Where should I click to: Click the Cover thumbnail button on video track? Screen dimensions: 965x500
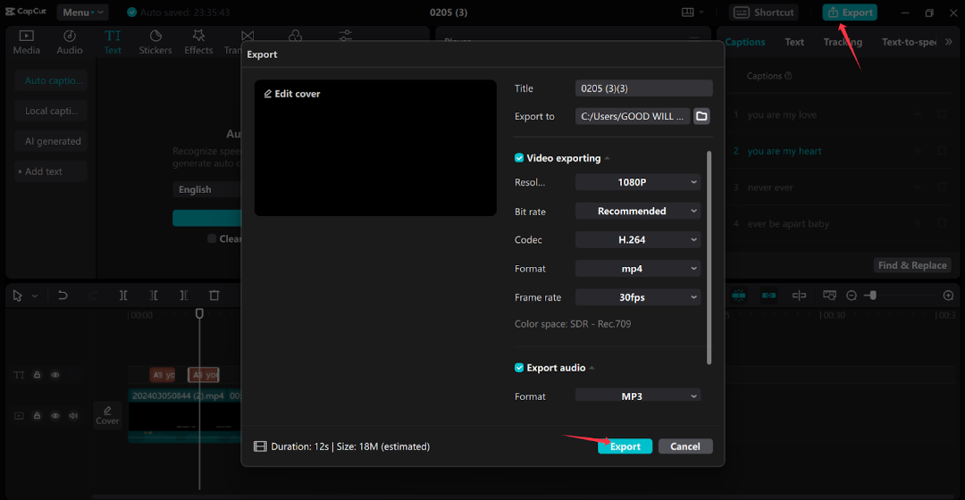[x=107, y=416]
